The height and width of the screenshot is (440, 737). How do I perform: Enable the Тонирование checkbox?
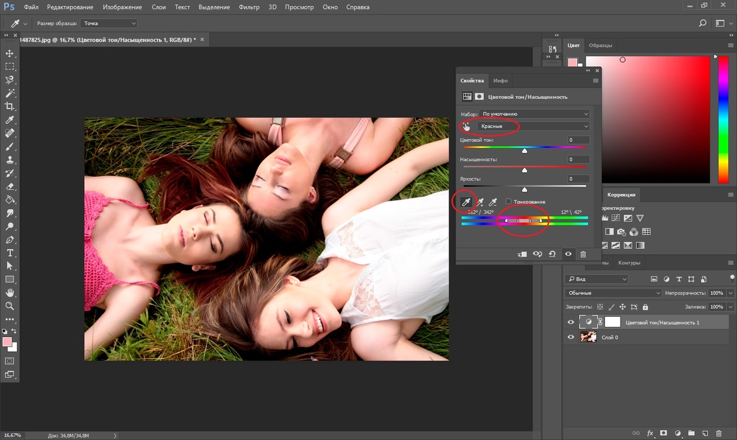(508, 202)
